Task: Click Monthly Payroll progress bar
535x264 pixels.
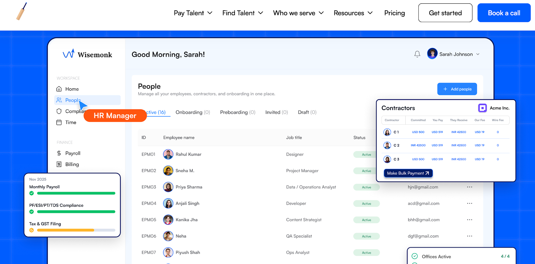Action: 76,193
